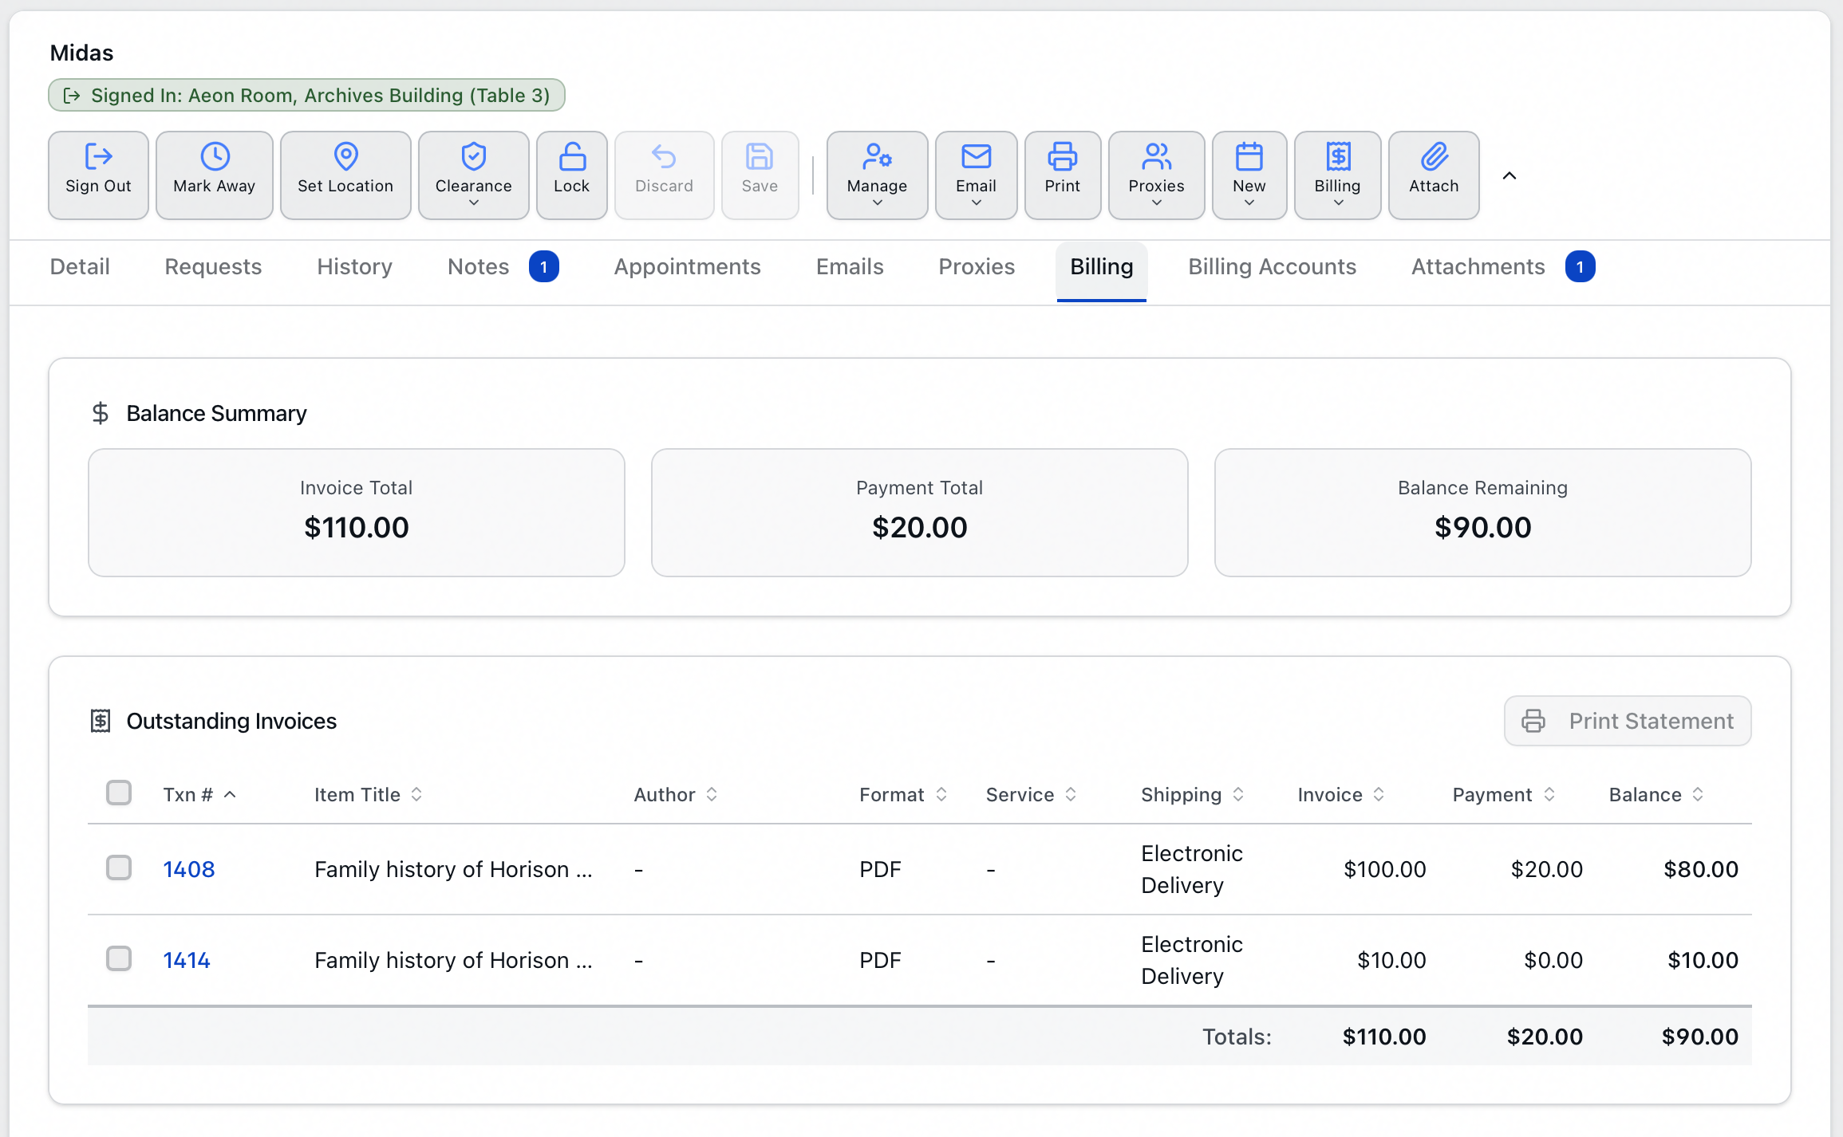Mark the user as Away

(x=215, y=175)
